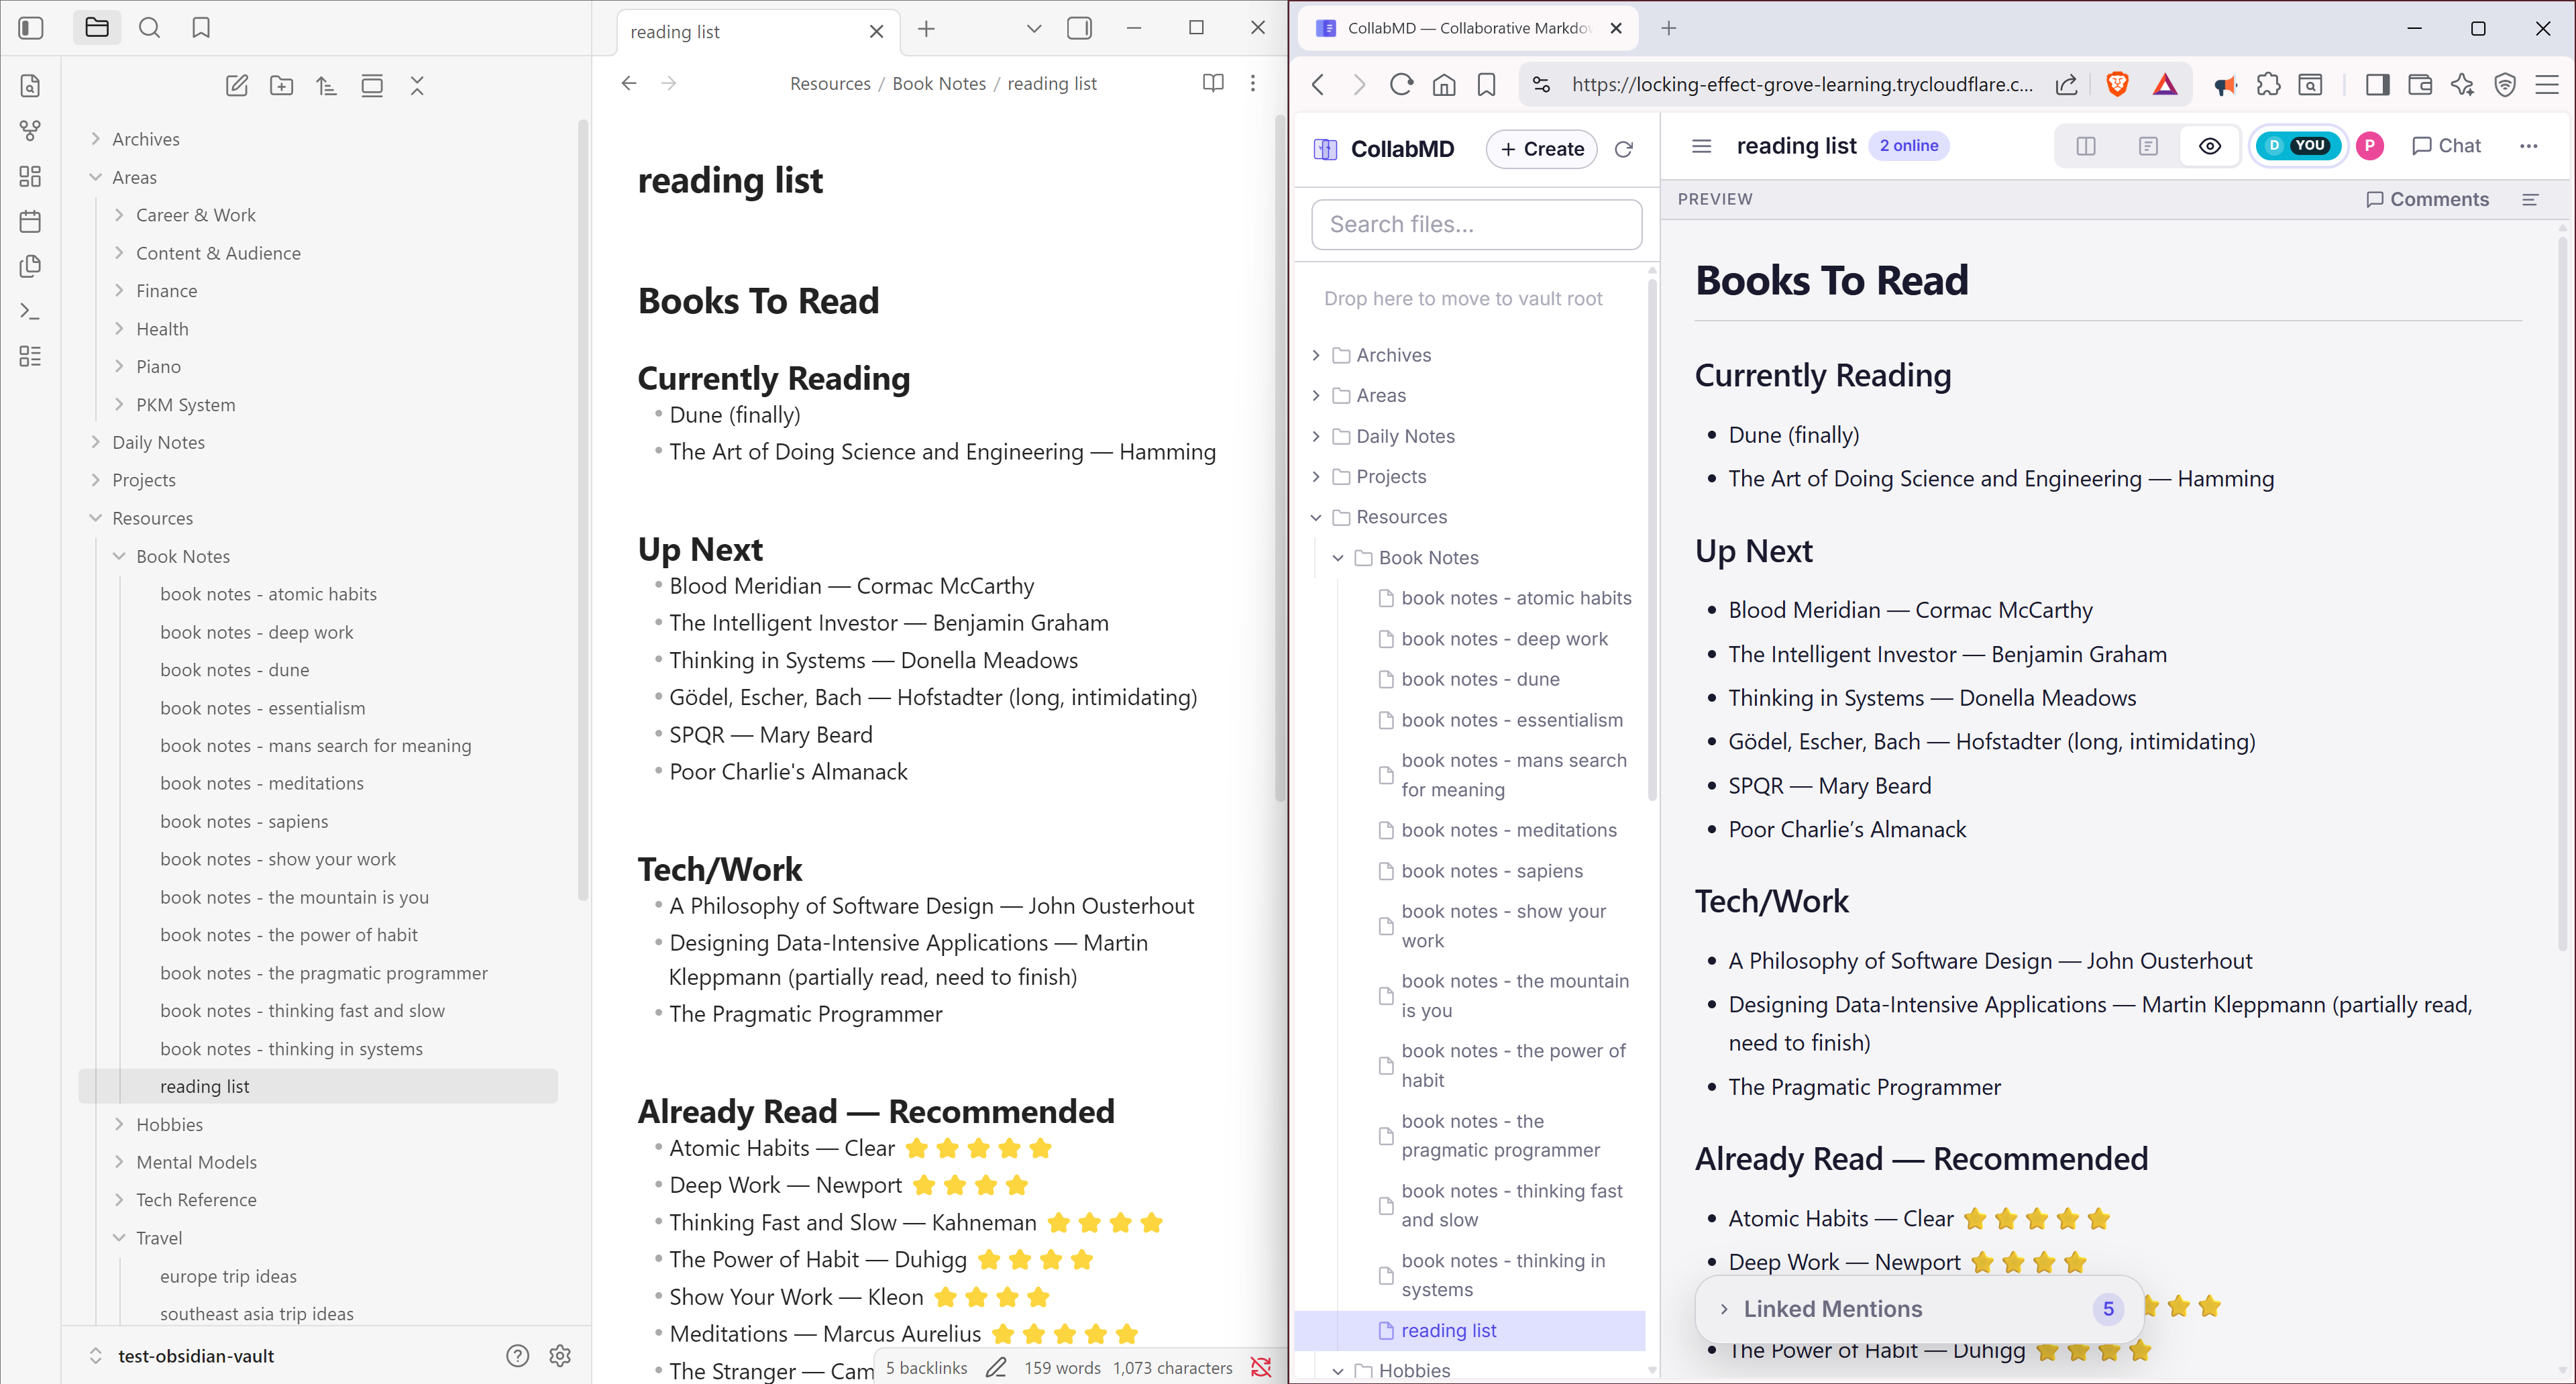
Task: Collapse all folders in Obsidian explorer
Action: (x=417, y=86)
